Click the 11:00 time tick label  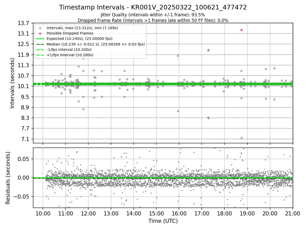click(x=66, y=214)
